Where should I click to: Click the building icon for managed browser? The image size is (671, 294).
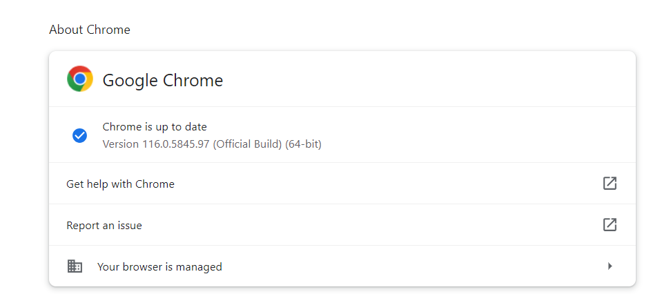point(75,266)
